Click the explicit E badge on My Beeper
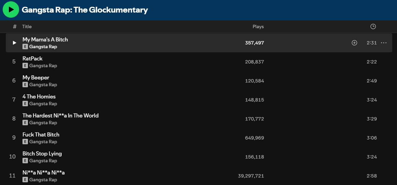Viewport: 397px width, 185px height. (x=25, y=85)
